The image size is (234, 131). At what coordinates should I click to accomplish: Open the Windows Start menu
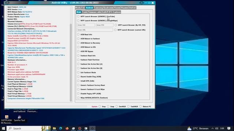3,128
